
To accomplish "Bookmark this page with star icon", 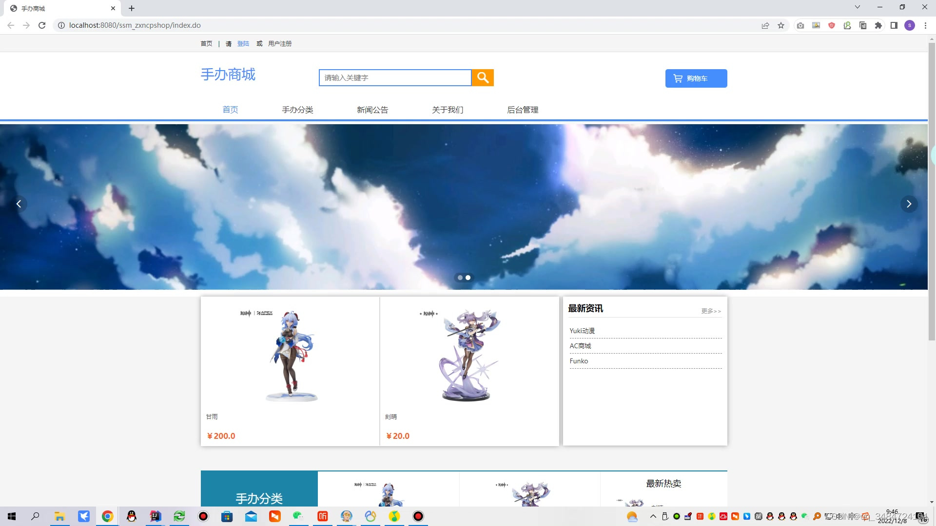I will click(781, 25).
